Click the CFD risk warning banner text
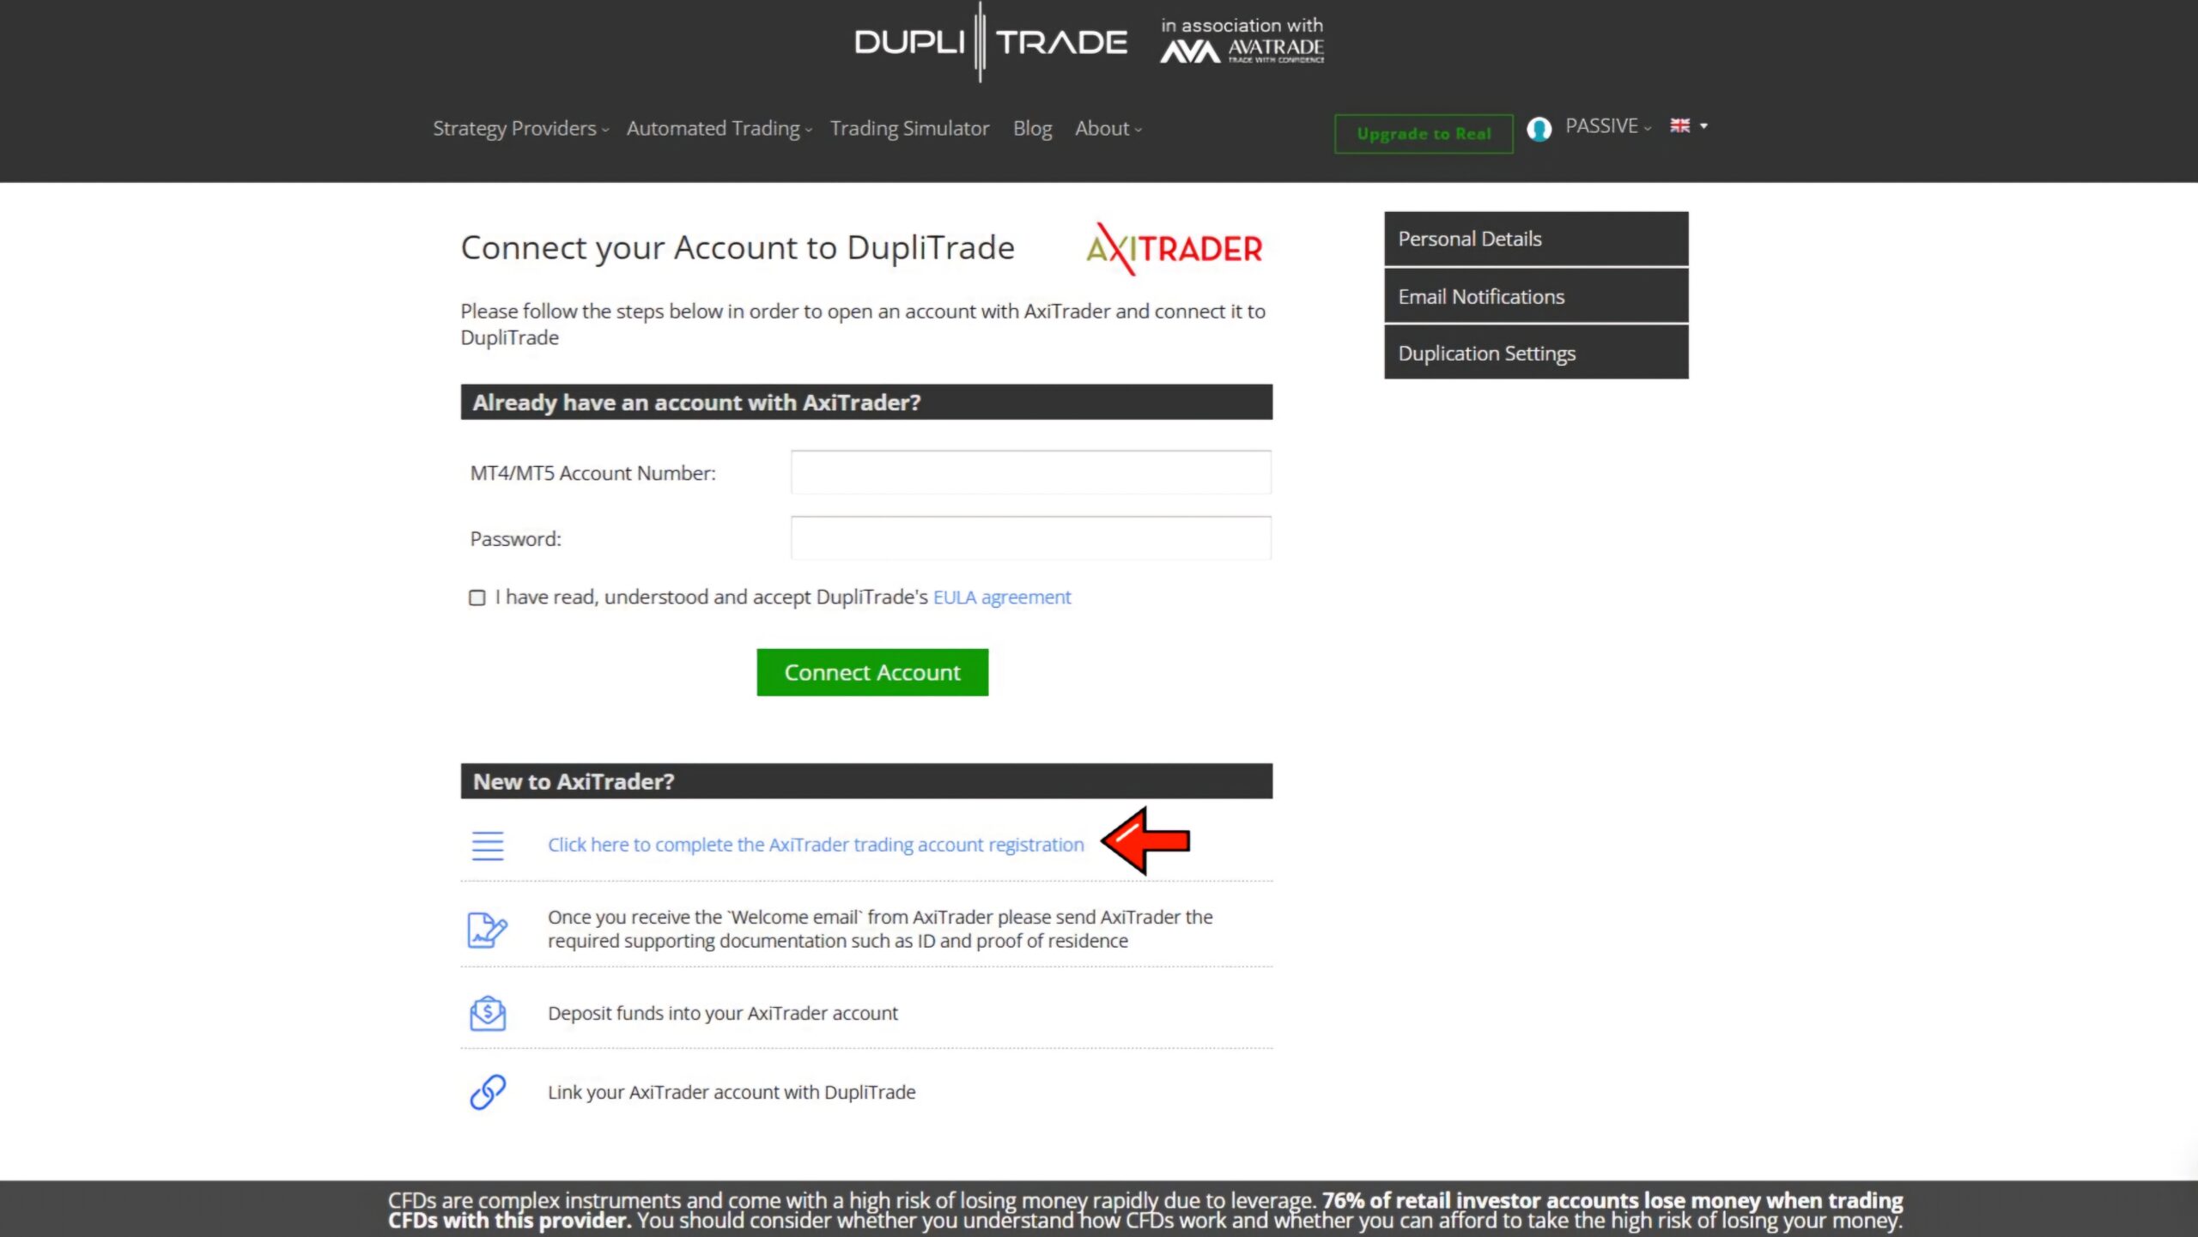This screenshot has height=1237, width=2198. 1145,1210
